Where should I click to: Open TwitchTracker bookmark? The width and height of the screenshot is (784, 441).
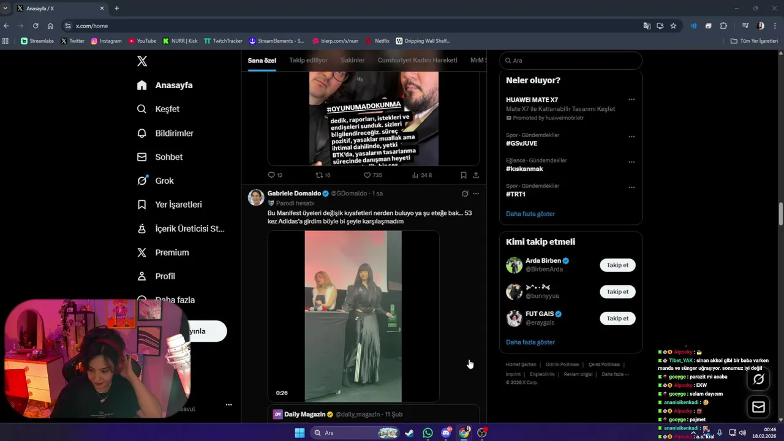click(x=223, y=41)
